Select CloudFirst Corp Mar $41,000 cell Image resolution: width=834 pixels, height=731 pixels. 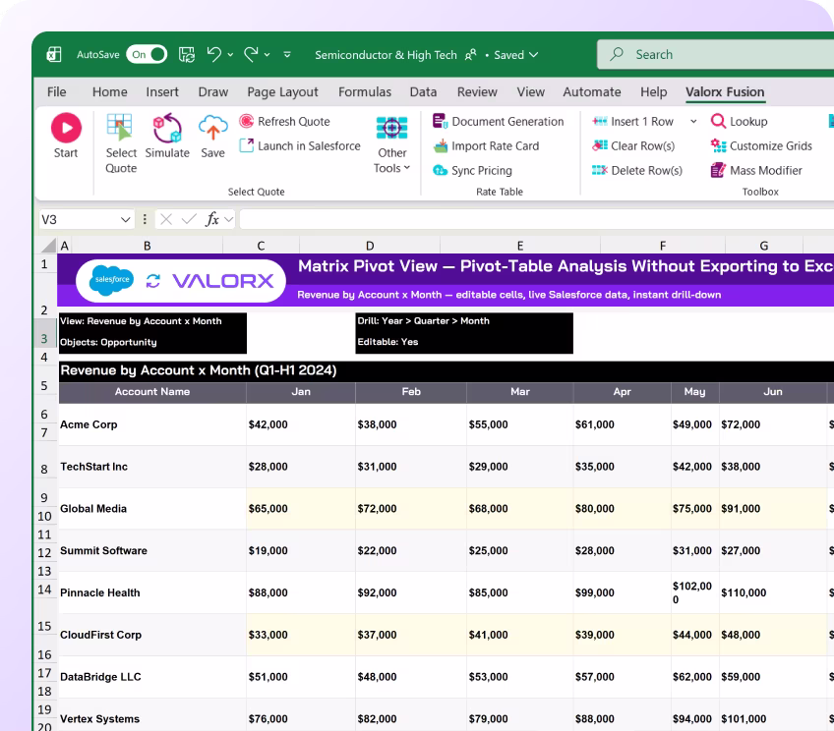[x=519, y=635]
